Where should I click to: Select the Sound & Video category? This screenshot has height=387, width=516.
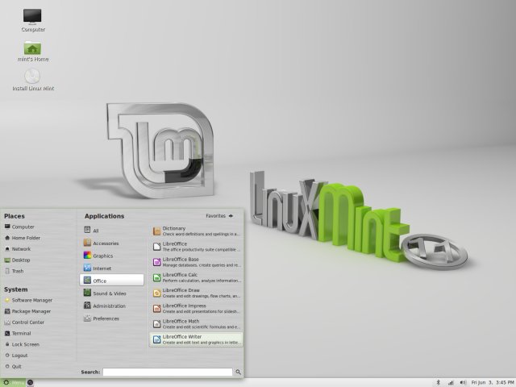(110, 293)
